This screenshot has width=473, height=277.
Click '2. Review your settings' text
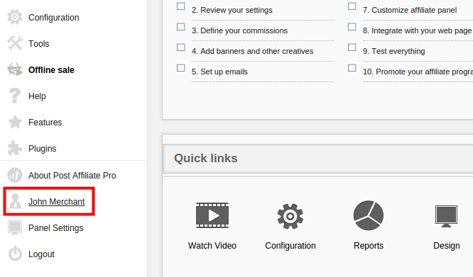(x=232, y=10)
